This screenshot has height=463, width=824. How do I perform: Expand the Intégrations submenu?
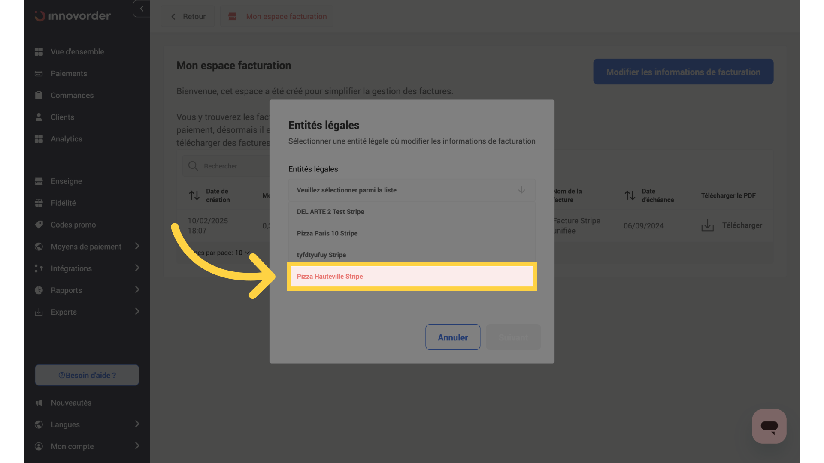(137, 268)
